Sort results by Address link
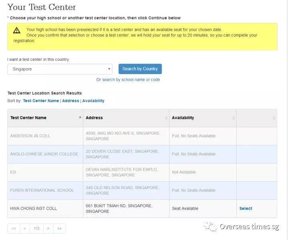The width and height of the screenshot is (288, 240). pos(70,101)
